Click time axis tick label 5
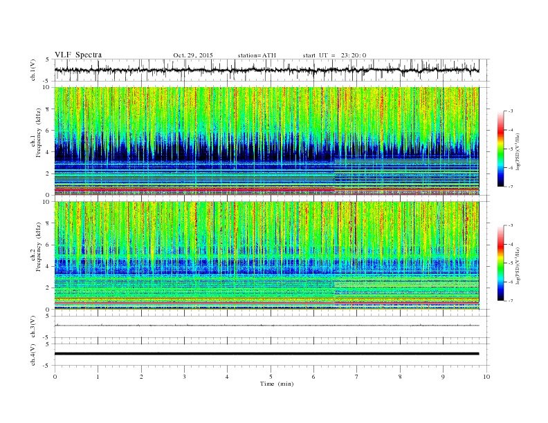This screenshot has height=423, width=548. pyautogui.click(x=271, y=377)
